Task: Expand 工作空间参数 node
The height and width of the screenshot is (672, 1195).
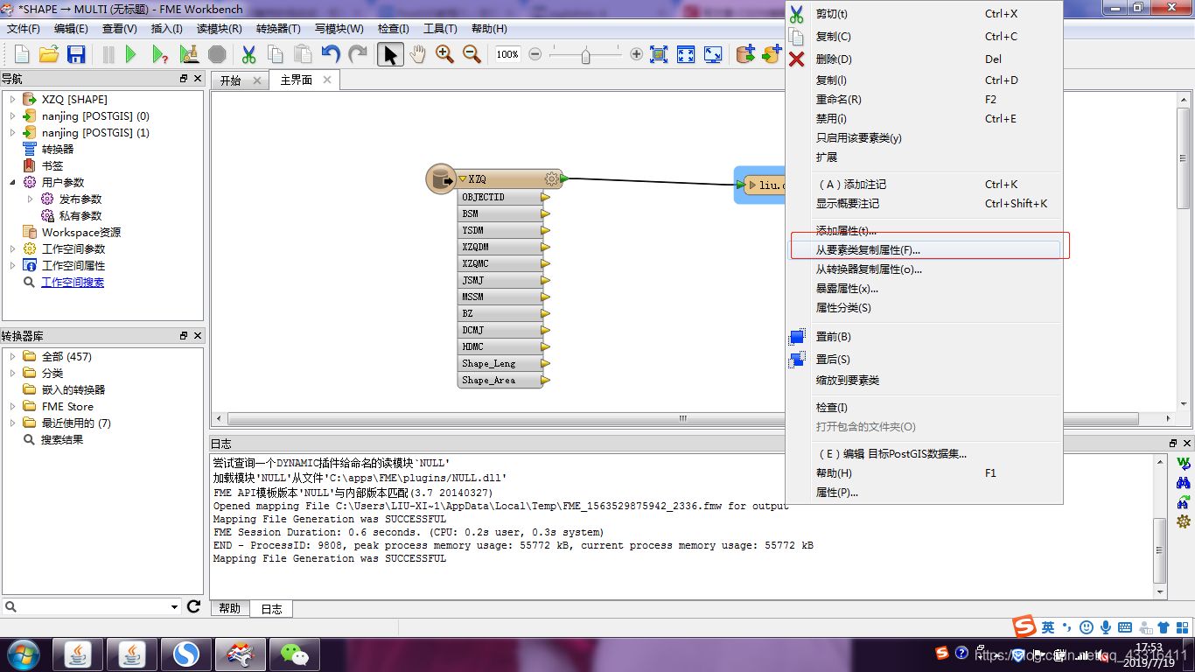Action: click(12, 249)
